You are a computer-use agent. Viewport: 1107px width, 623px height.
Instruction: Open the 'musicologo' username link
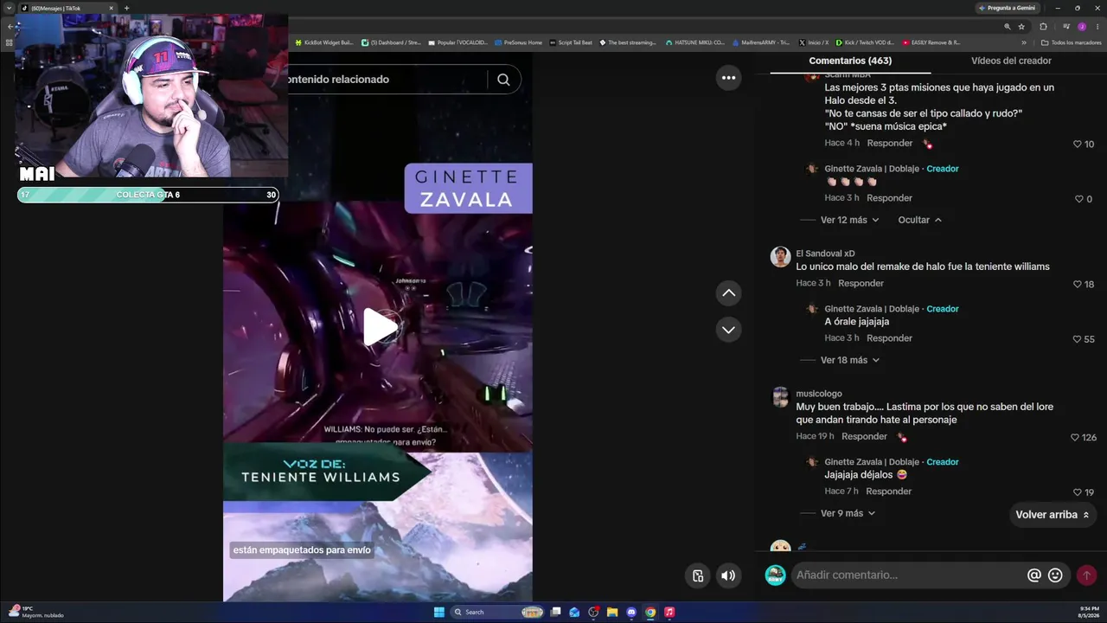coord(819,394)
